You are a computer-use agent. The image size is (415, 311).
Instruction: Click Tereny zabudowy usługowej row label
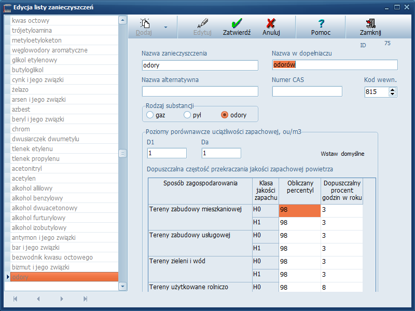pos(189,235)
